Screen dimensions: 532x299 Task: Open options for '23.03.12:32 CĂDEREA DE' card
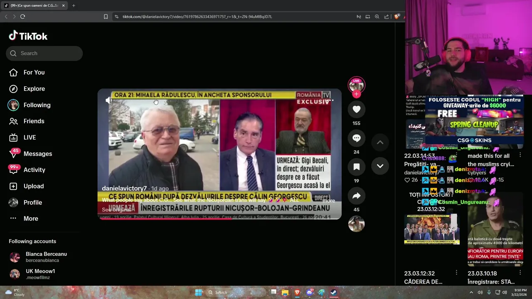coord(457,273)
